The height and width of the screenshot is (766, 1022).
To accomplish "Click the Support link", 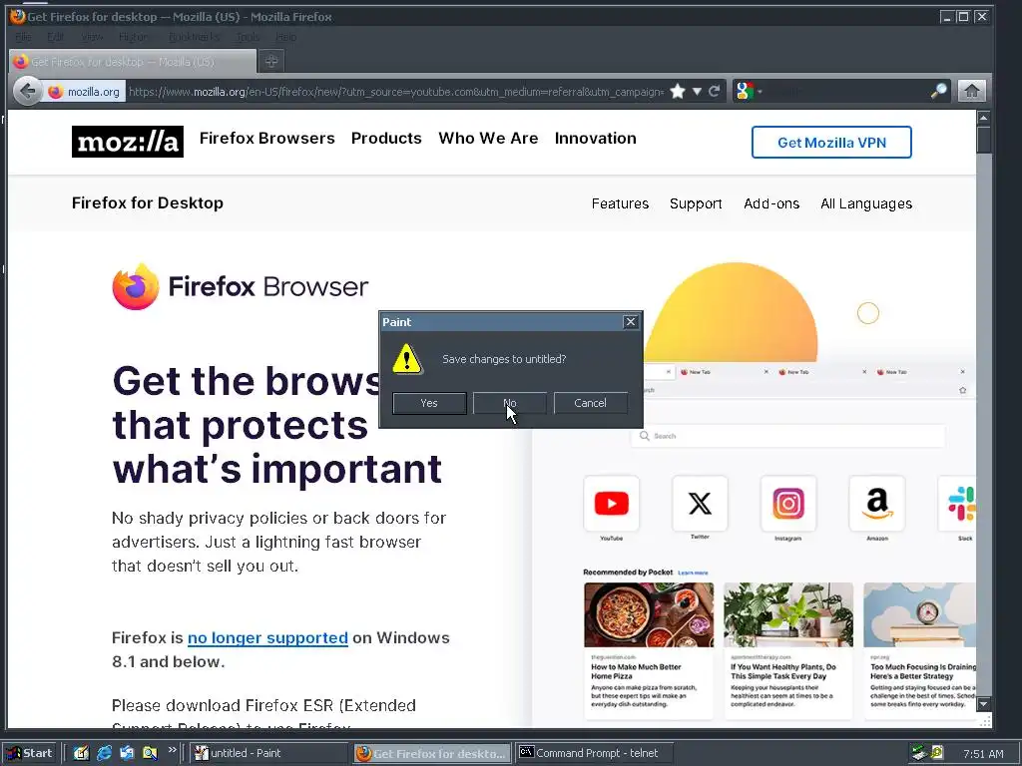I will [696, 203].
